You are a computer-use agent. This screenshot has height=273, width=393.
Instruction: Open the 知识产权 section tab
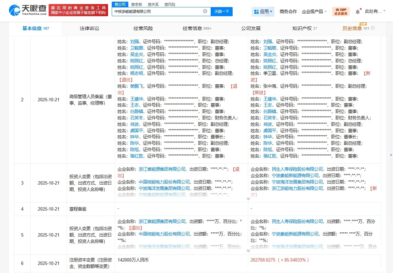click(x=303, y=29)
